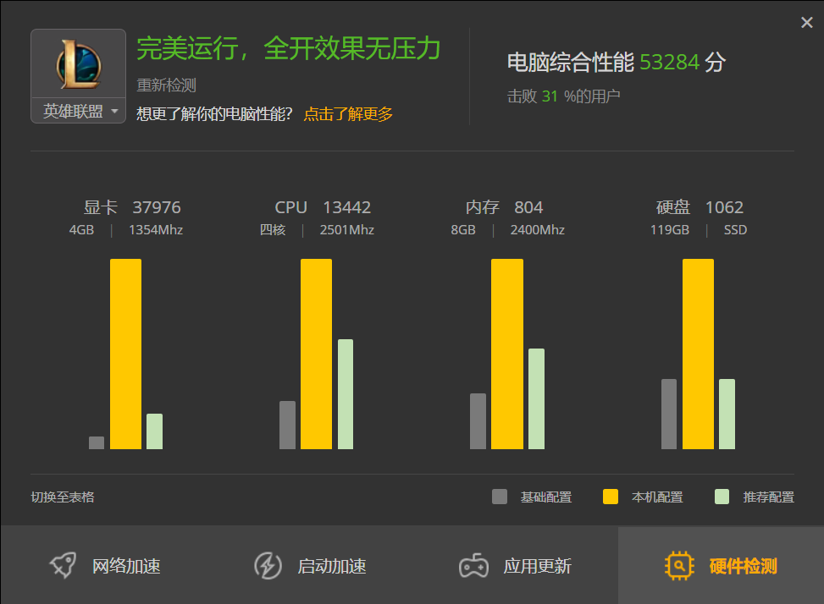Select the 硬件检测 tab

coord(721,566)
